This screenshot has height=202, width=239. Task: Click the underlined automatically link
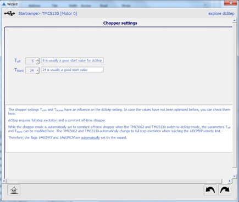coord(90,138)
